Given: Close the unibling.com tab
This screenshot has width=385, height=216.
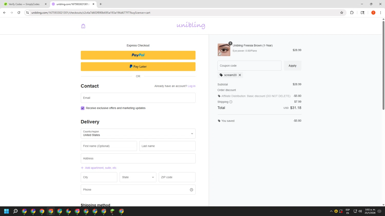Looking at the screenshot, I should pos(93,4).
